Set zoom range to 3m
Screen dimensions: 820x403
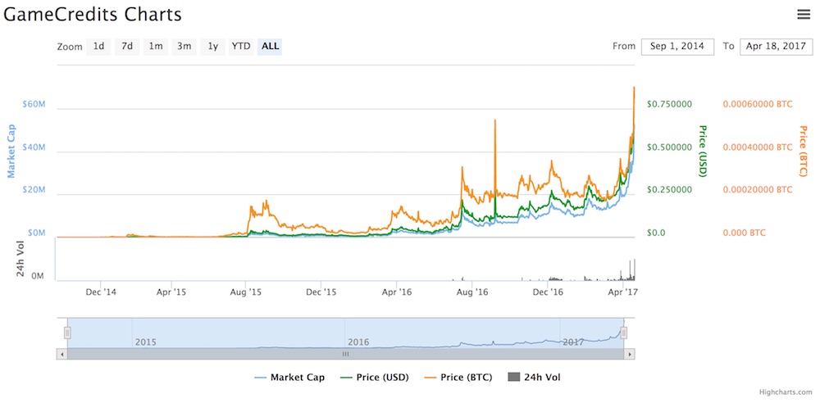pyautogui.click(x=184, y=46)
